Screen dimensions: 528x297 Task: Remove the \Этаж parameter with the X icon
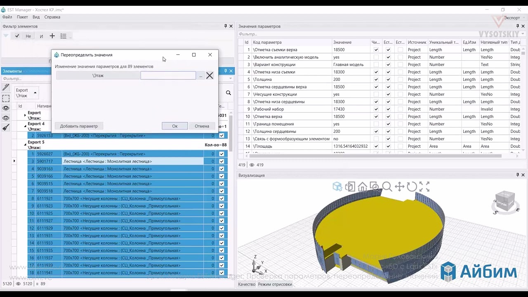coord(210,75)
